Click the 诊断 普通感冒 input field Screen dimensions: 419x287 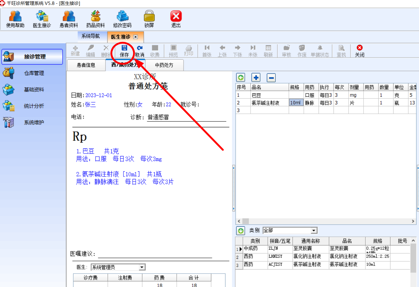(x=186, y=117)
